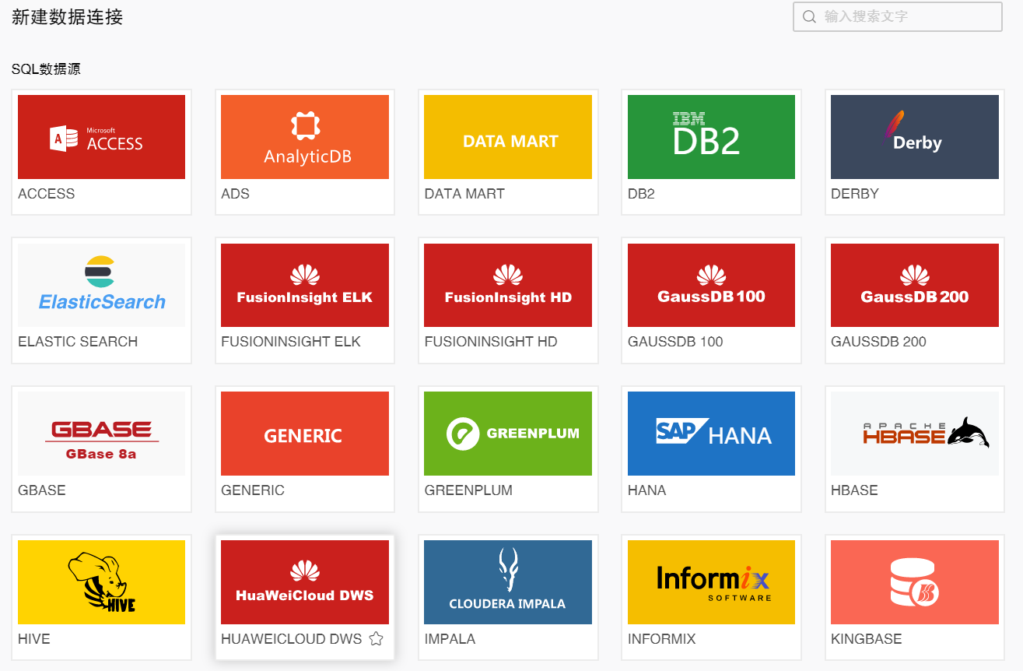Click the ELASTIC SEARCH caption text

click(78, 342)
